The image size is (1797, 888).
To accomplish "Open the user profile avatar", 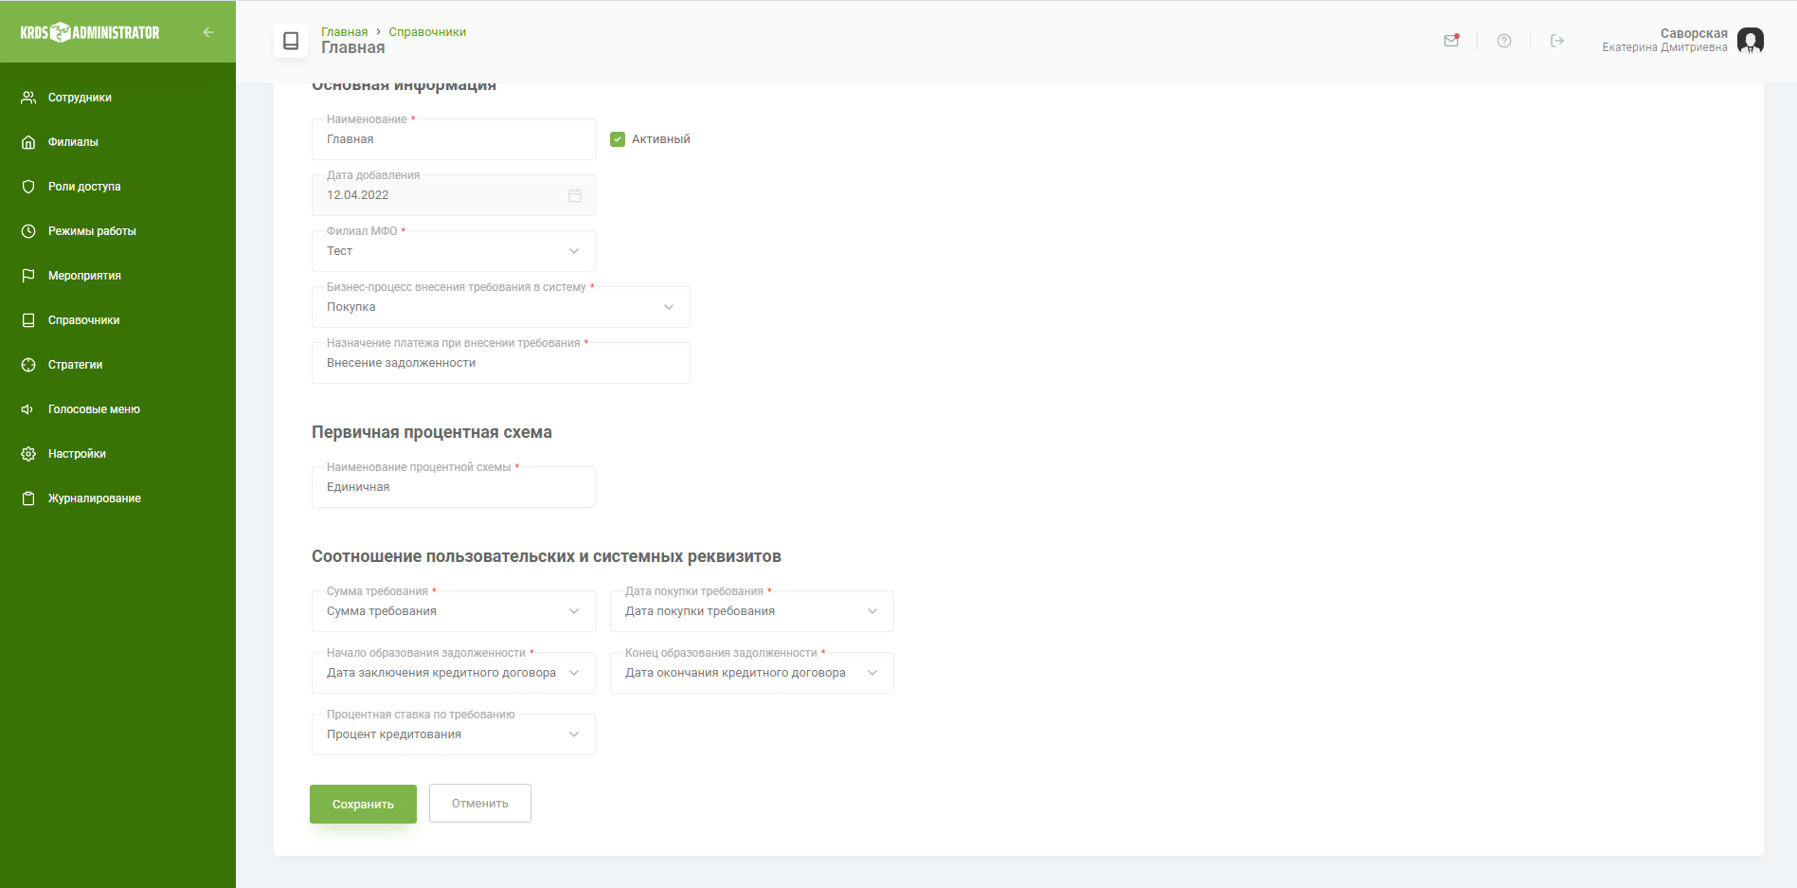I will click(x=1750, y=41).
